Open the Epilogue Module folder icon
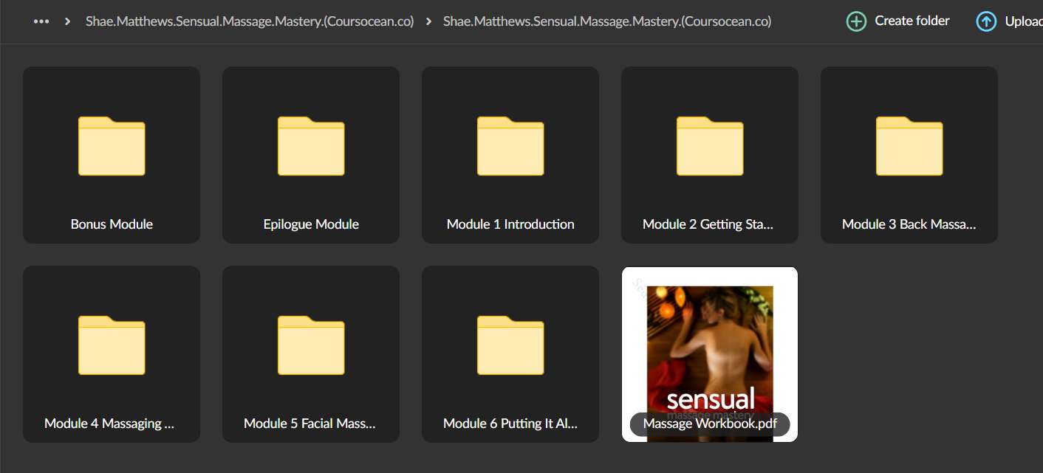The height and width of the screenshot is (473, 1043). pyautogui.click(x=311, y=146)
